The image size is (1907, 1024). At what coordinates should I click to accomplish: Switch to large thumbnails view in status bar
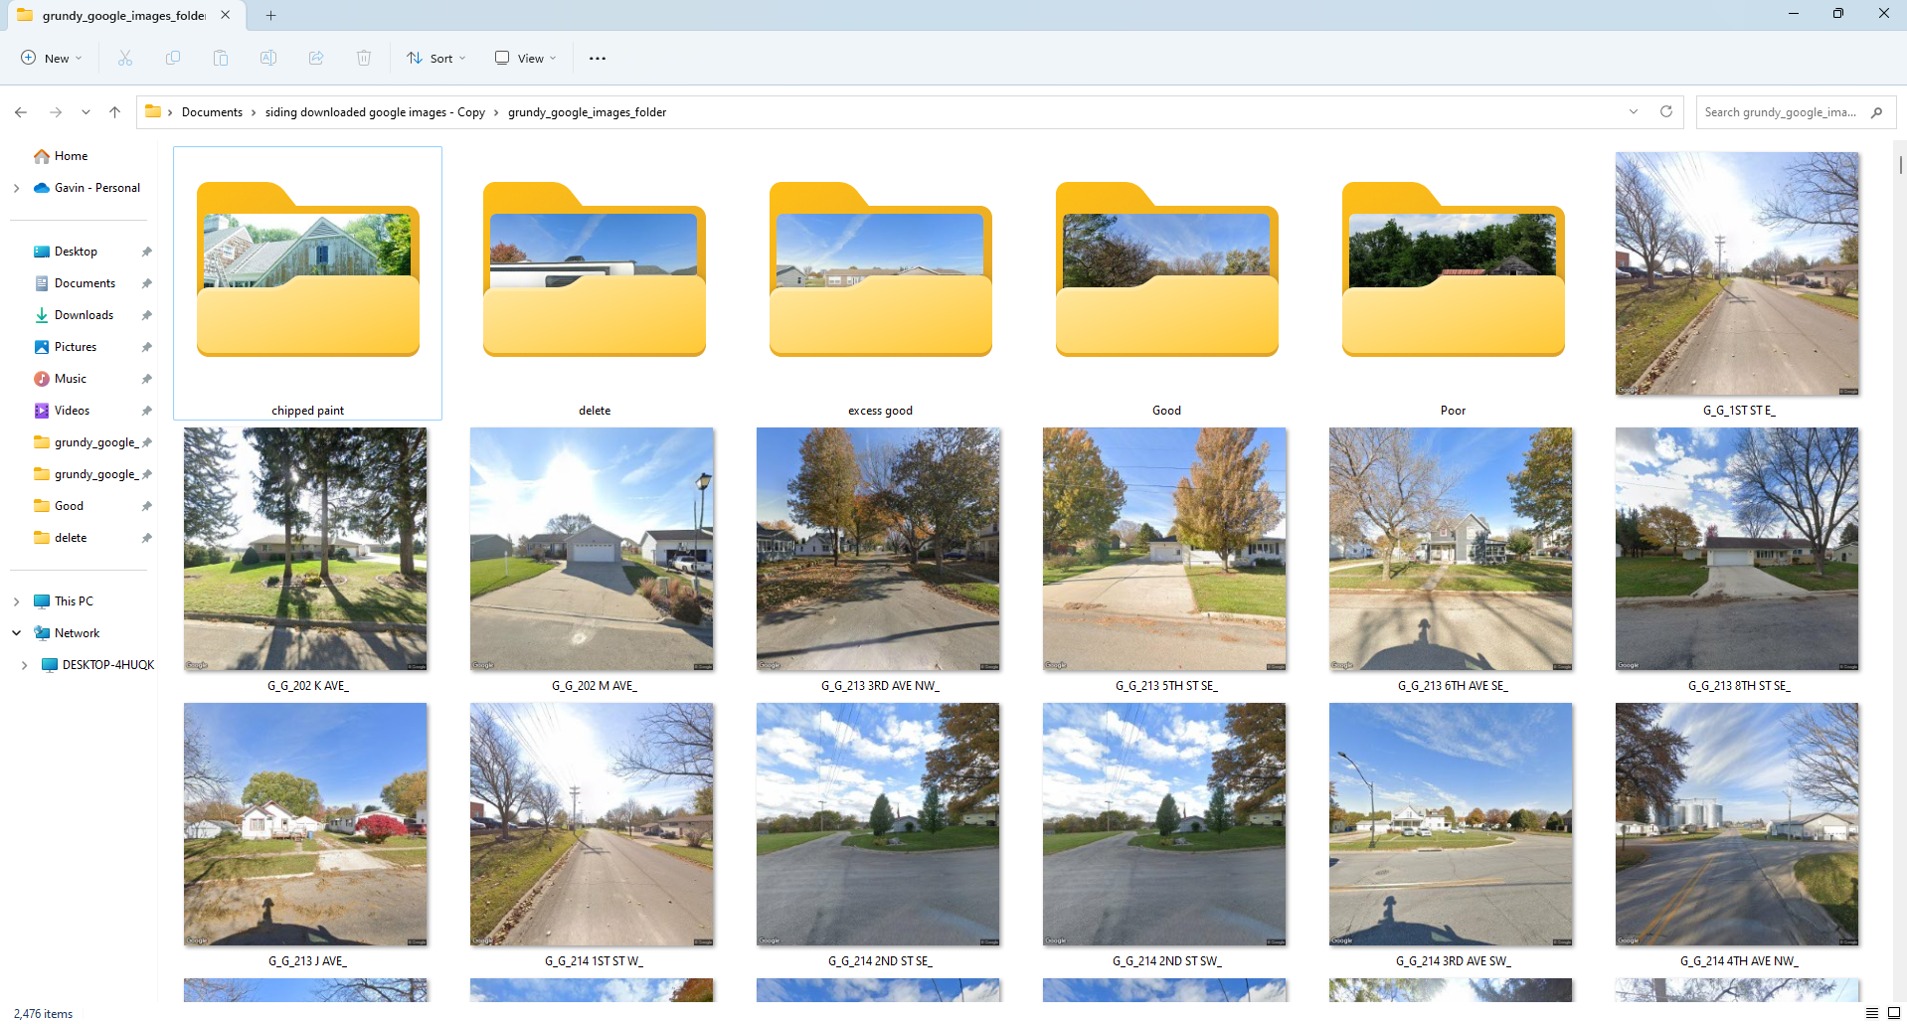point(1894,1013)
